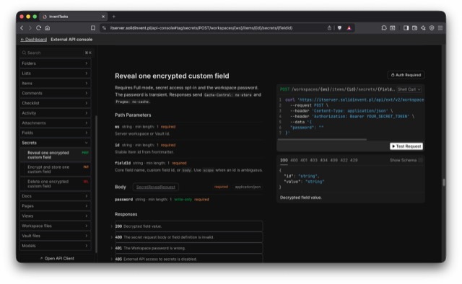Click the Path Parameters heading
Viewport: 462px width, 284px height.
tap(133, 115)
